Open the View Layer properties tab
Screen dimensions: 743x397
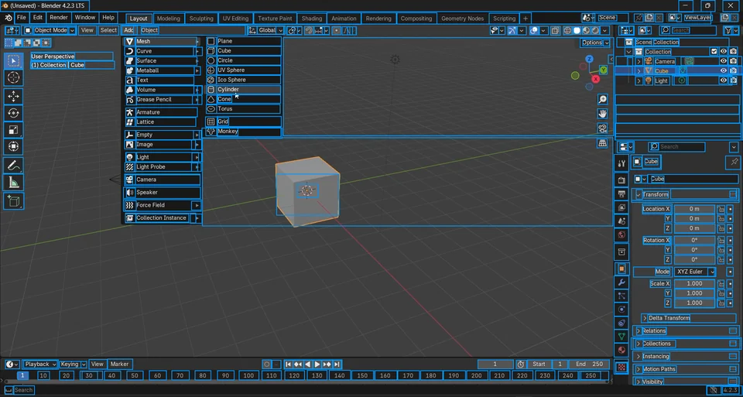pyautogui.click(x=621, y=207)
